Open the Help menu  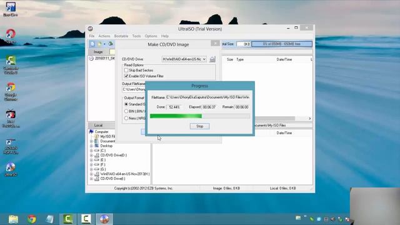[x=165, y=36]
